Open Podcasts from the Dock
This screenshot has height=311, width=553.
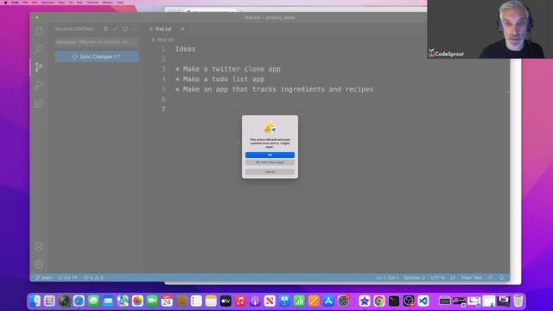255,301
